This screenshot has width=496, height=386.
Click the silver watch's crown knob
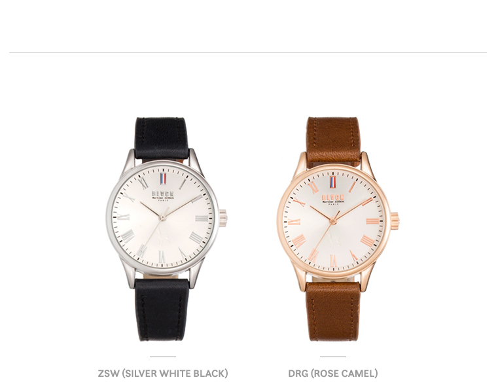pos(223,218)
